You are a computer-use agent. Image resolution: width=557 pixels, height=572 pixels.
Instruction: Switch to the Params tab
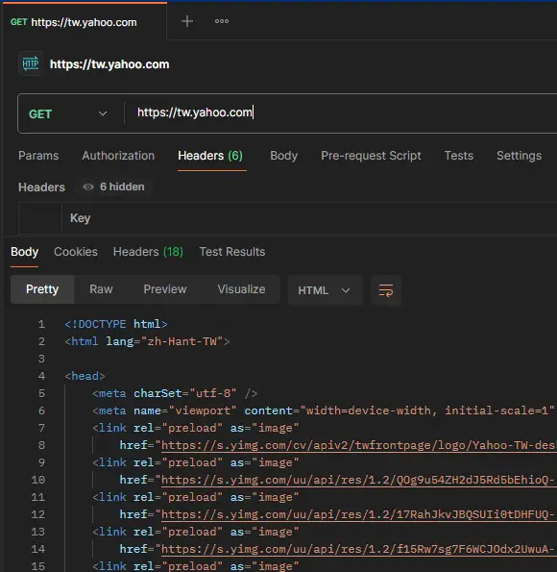click(x=38, y=156)
